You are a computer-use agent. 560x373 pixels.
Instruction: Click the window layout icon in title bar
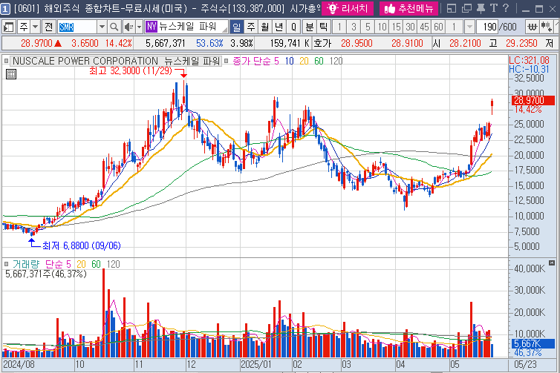452,8
